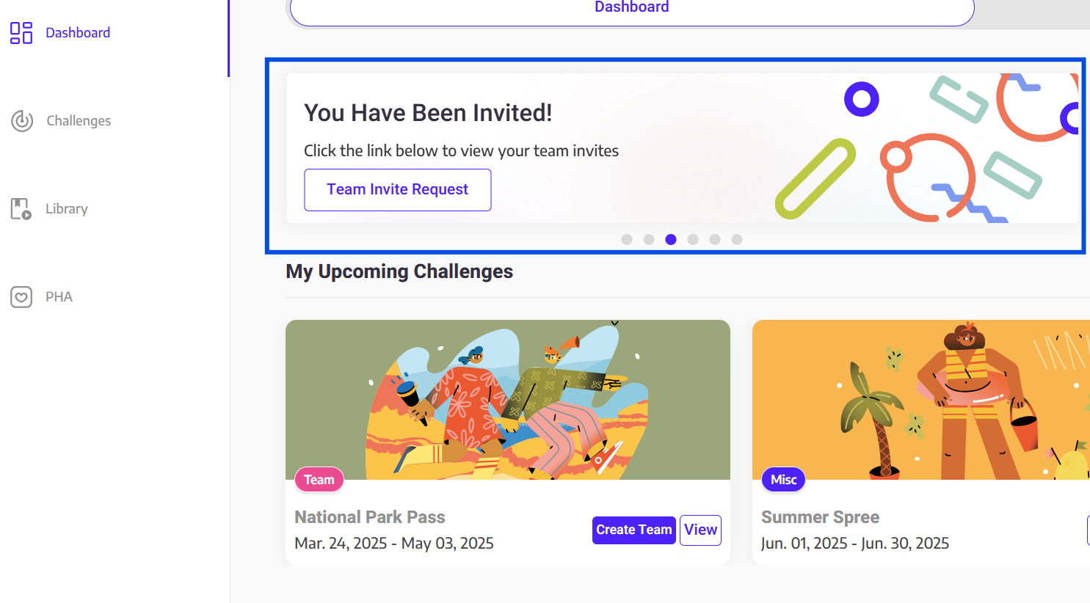This screenshot has width=1090, height=603.
Task: Create Team for National Park Pass
Action: point(633,530)
